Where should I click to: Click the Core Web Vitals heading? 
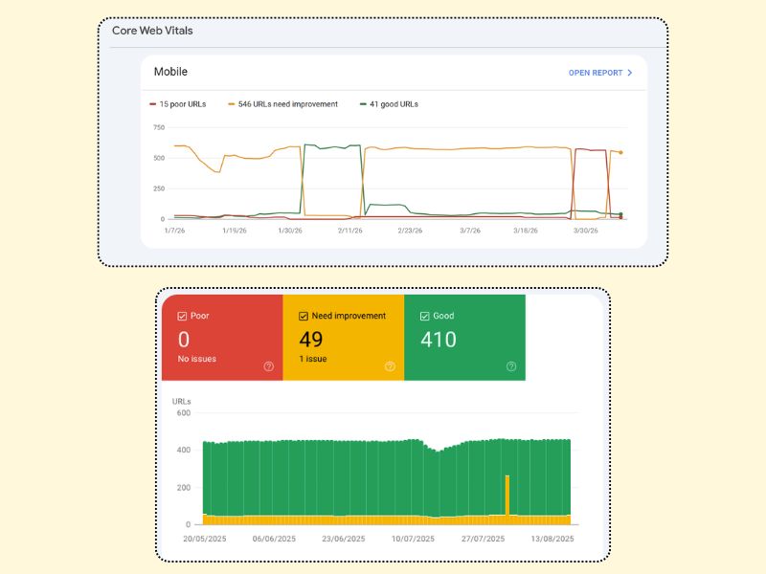point(152,31)
